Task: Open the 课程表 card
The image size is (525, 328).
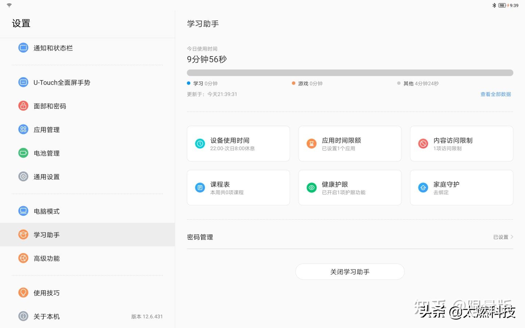Action: click(238, 187)
